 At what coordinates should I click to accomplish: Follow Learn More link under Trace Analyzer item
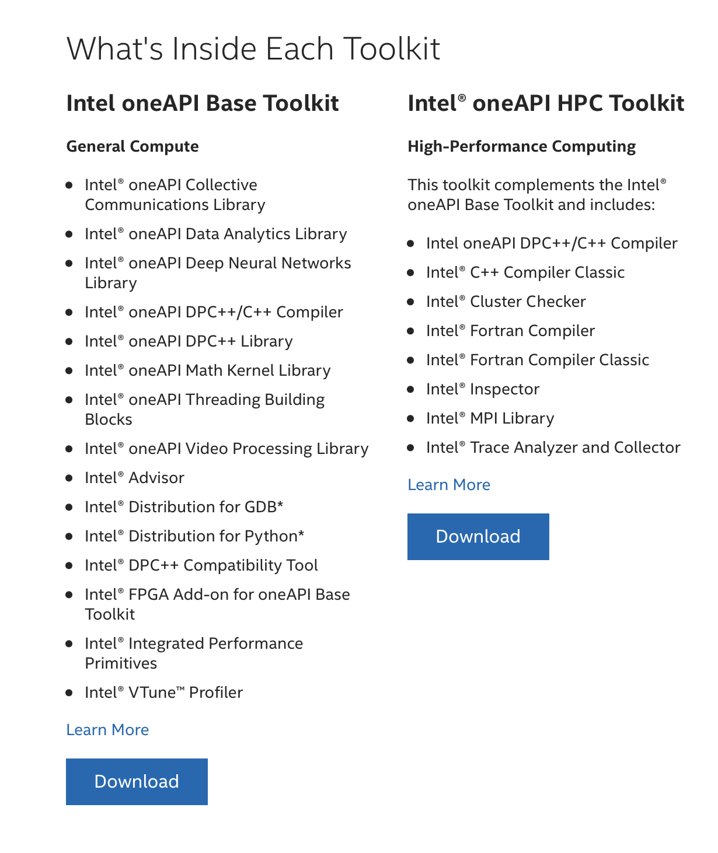pos(448,484)
